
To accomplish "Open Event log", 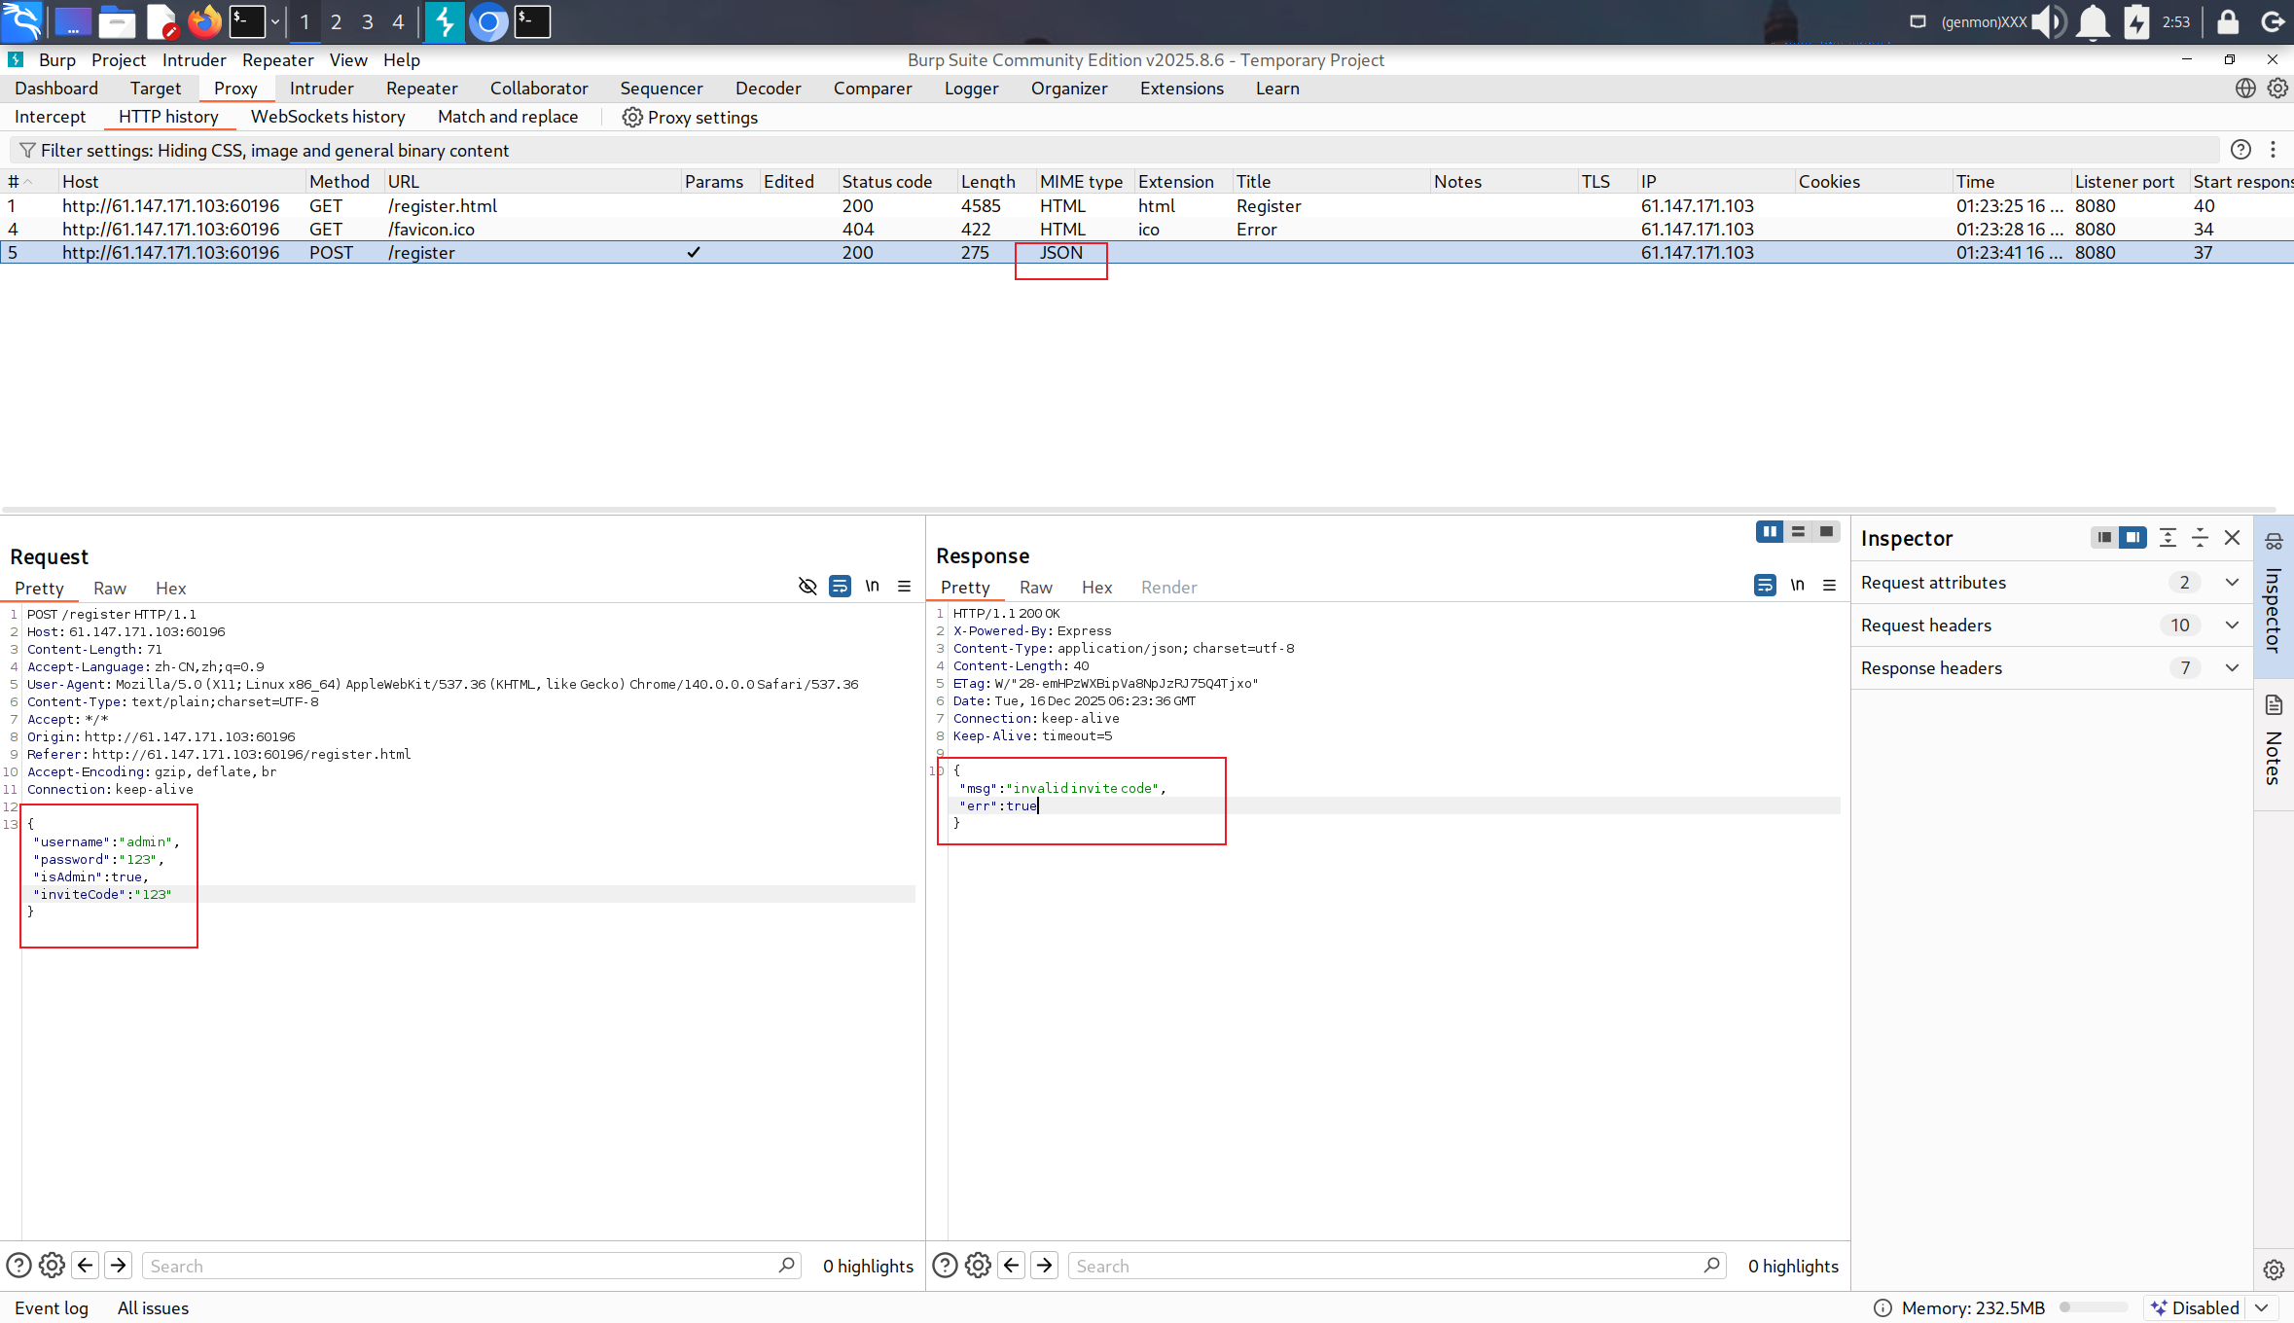I will click(52, 1307).
